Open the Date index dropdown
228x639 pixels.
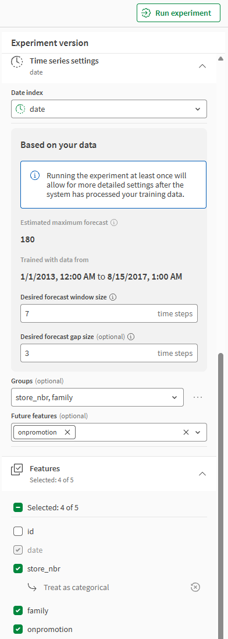(x=109, y=109)
